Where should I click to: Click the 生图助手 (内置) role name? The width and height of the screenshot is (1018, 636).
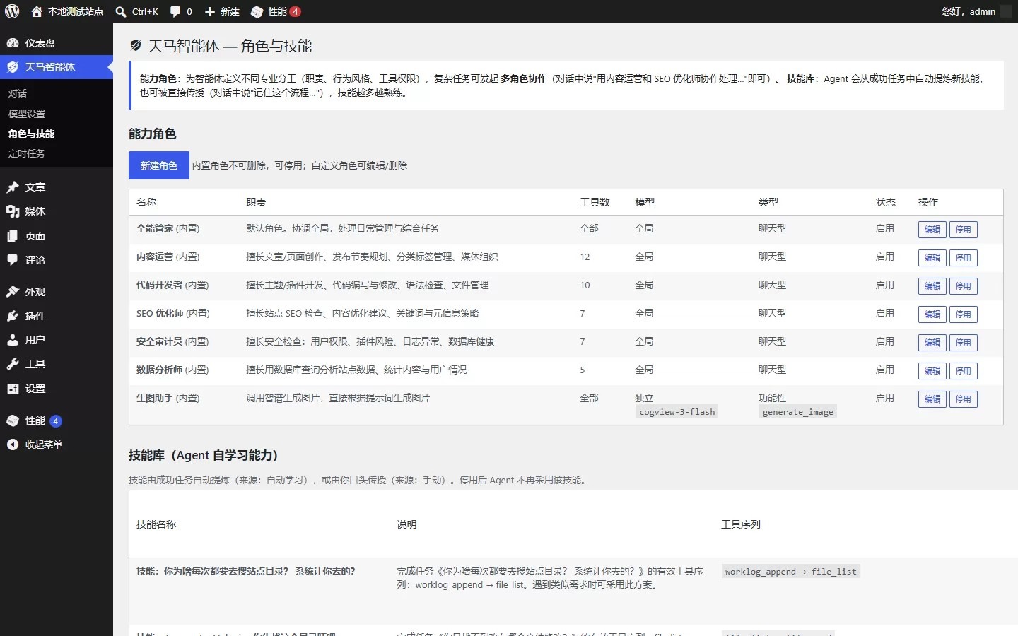(x=168, y=398)
